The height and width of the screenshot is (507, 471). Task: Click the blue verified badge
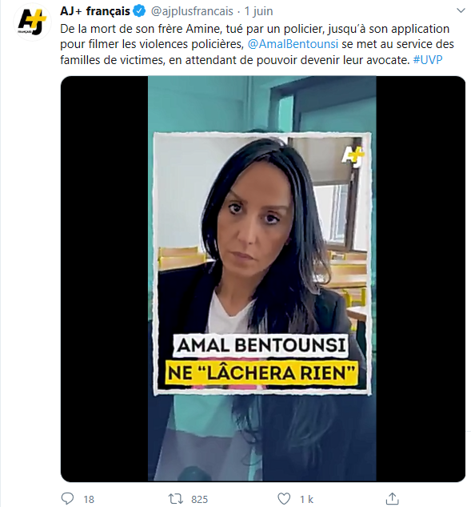point(139,11)
